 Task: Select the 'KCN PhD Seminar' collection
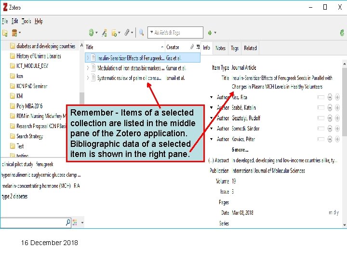pyautogui.click(x=32, y=86)
